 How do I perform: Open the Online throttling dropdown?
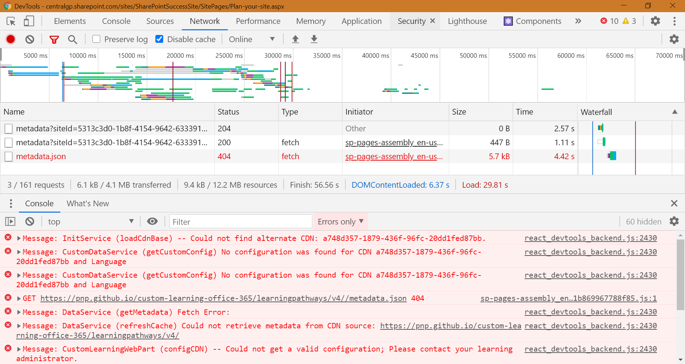[x=253, y=39]
